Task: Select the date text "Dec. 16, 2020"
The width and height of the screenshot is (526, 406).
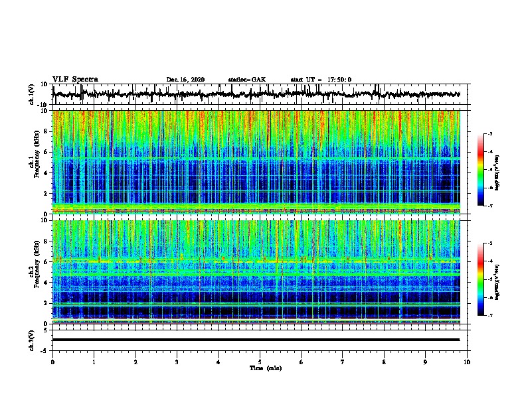Action: coord(185,80)
